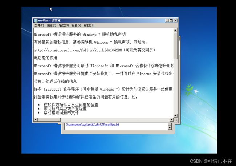The width and height of the screenshot is (236, 166).
Task: Open the 格式(O) menu
Action: click(x=64, y=25)
